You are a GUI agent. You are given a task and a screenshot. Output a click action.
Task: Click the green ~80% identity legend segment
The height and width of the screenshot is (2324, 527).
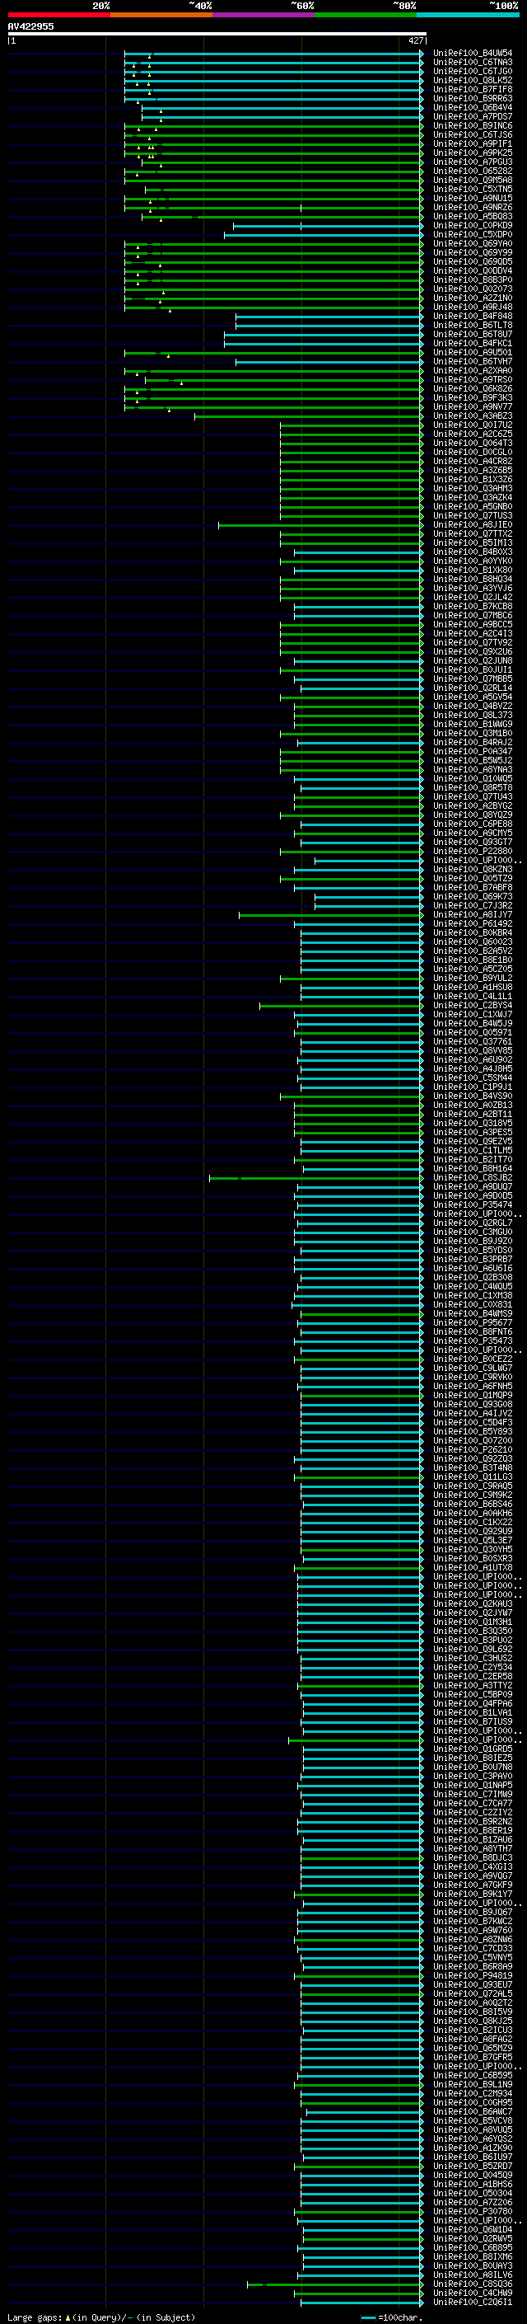click(x=366, y=15)
